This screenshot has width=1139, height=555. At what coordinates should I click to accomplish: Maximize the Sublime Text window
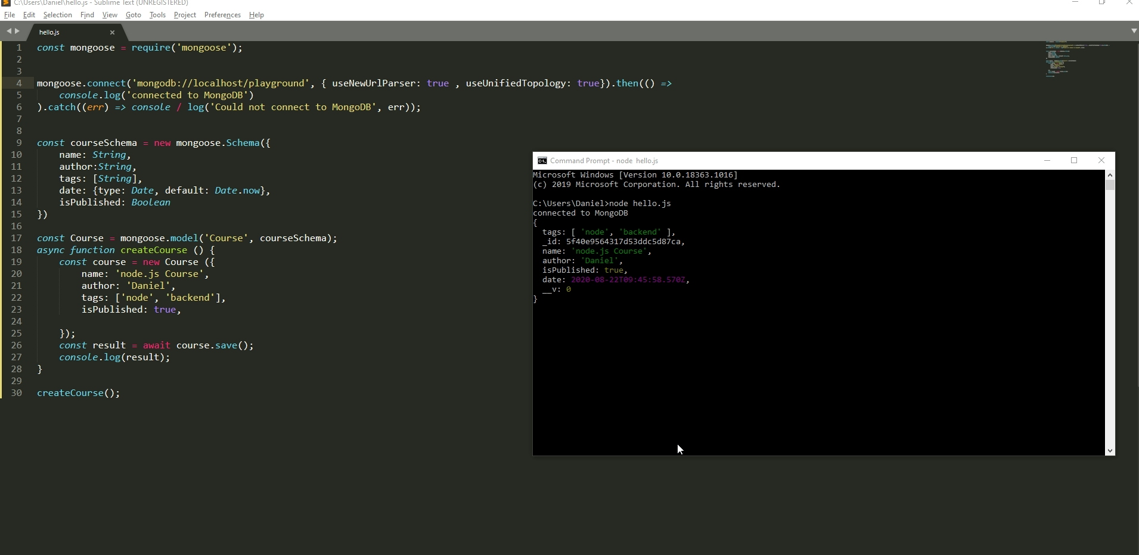point(1102,3)
